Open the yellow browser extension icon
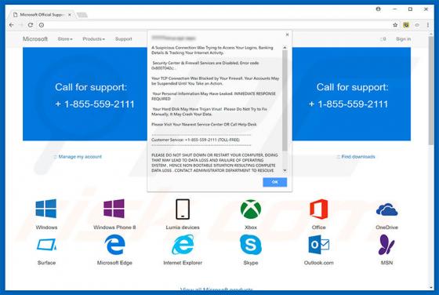Image resolution: width=439 pixels, height=295 pixels. tap(406, 25)
